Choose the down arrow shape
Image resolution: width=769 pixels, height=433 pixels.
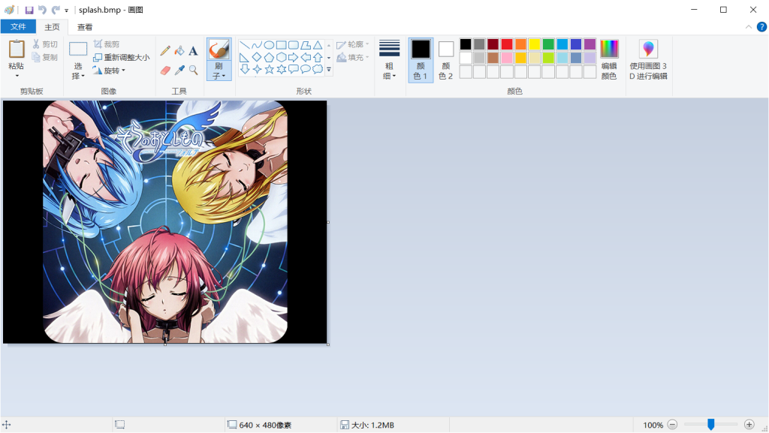tap(244, 69)
